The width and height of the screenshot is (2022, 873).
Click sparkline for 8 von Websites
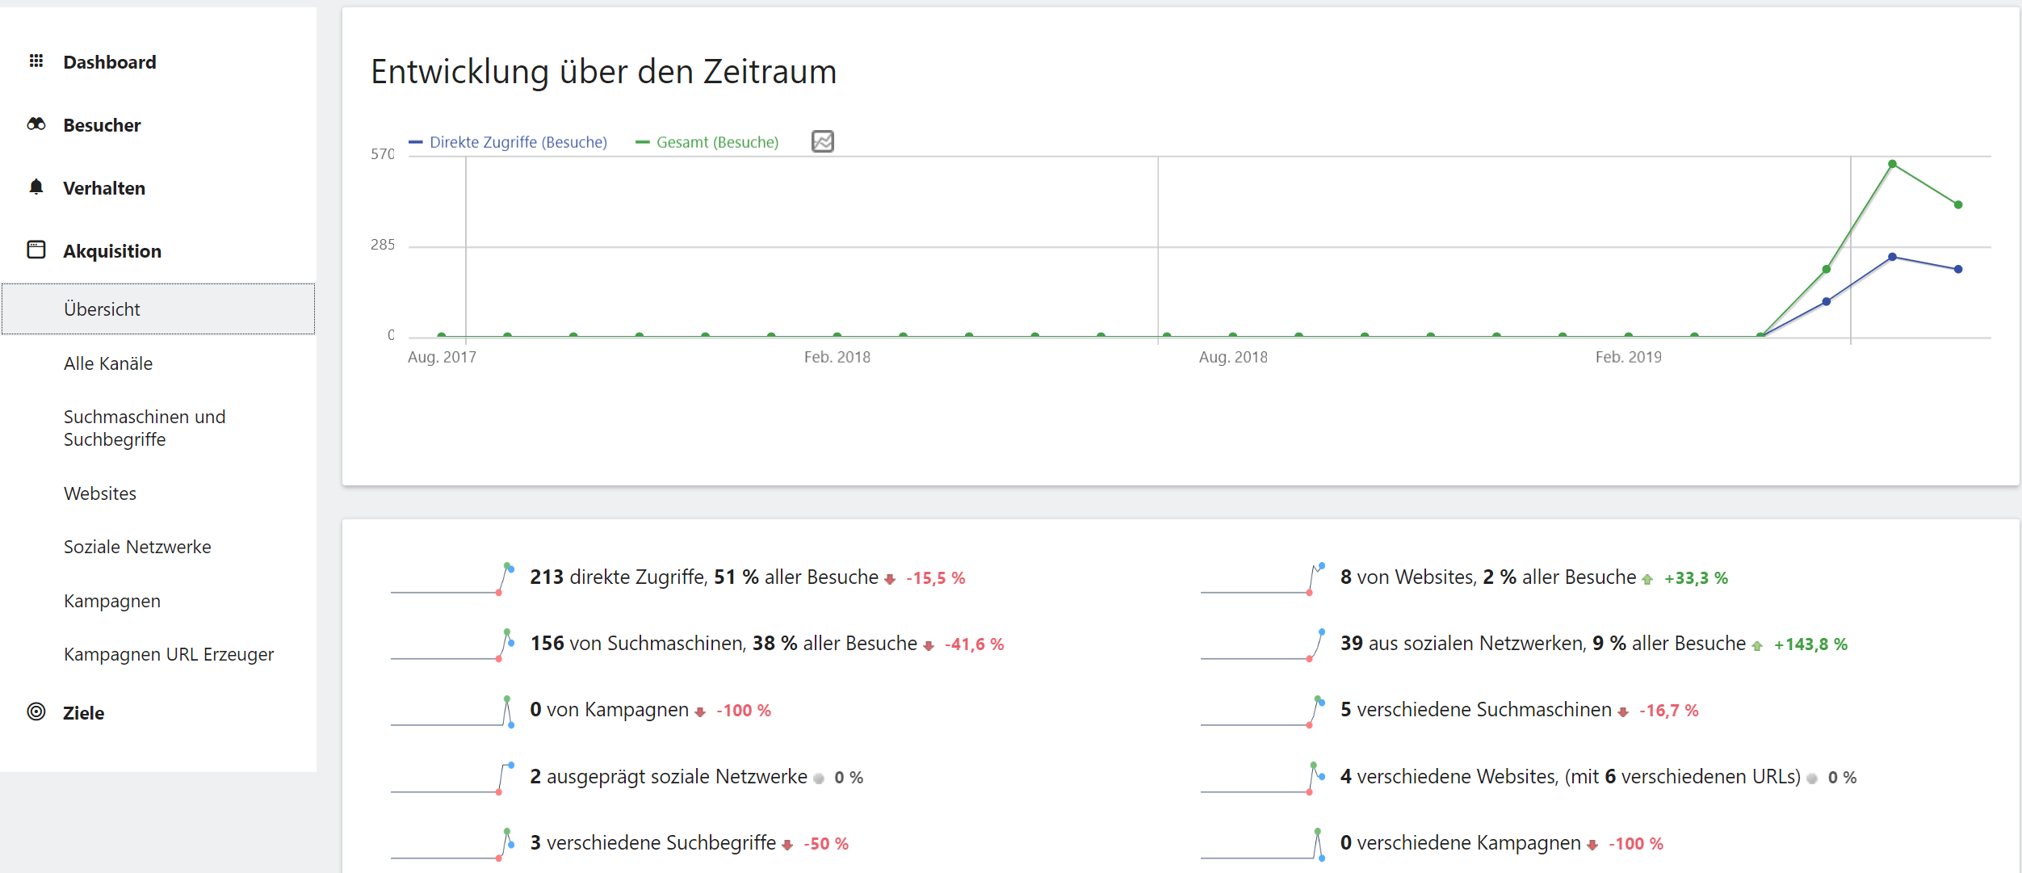click(1262, 578)
